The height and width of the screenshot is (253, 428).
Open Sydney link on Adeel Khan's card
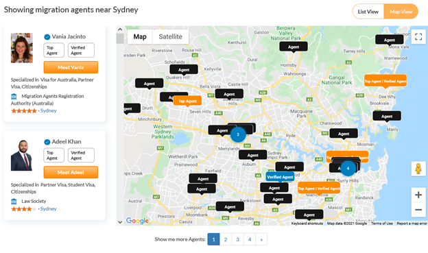pyautogui.click(x=48, y=209)
